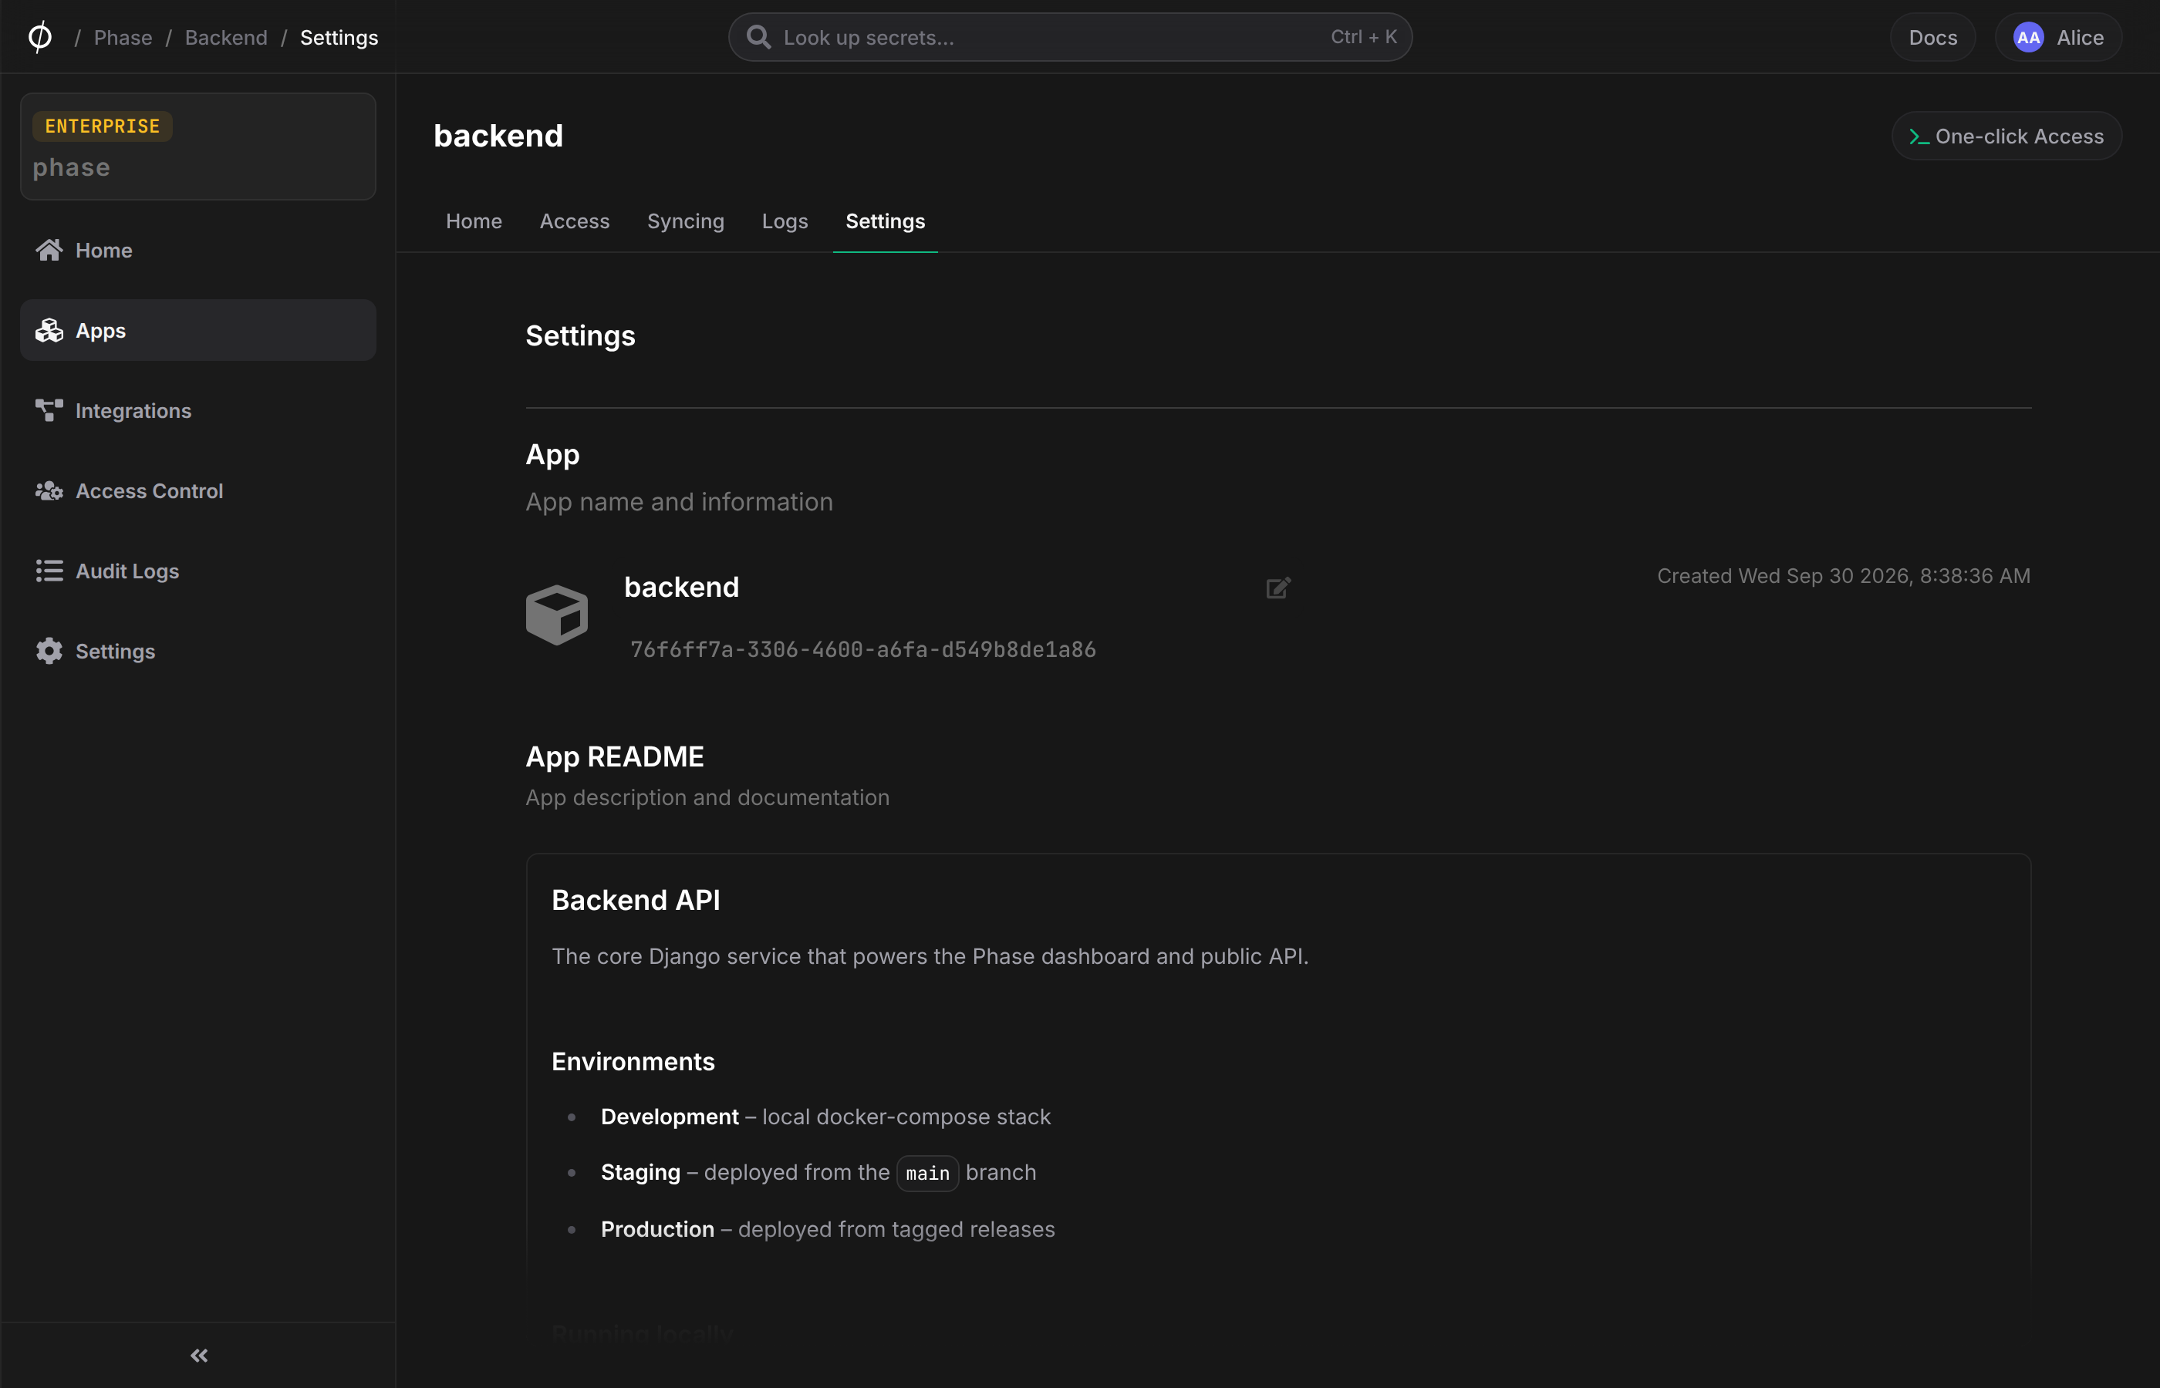2160x1388 pixels.
Task: Click the backend app cube icon
Action: pyautogui.click(x=557, y=615)
